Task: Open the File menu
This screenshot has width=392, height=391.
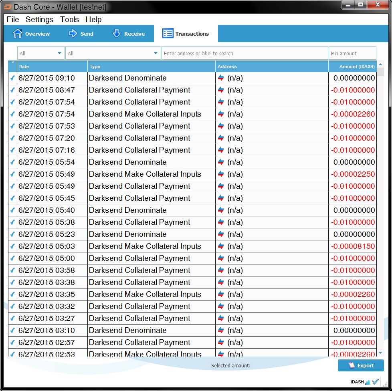Action: point(13,19)
